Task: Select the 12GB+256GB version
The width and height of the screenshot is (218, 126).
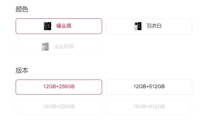Action: point(59,87)
